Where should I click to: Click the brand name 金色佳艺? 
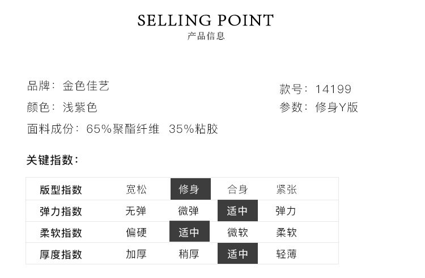[x=86, y=86]
